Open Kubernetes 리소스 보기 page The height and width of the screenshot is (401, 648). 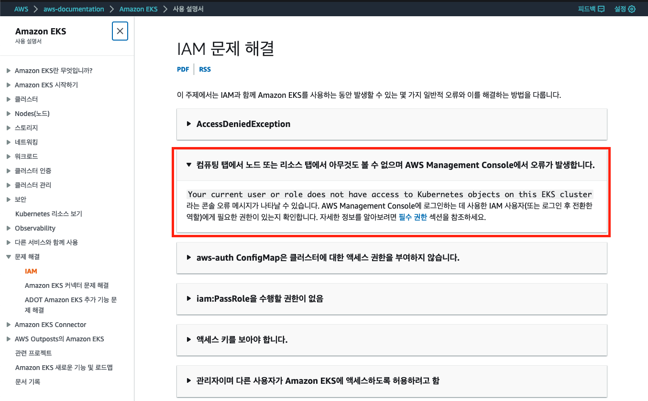tap(49, 214)
